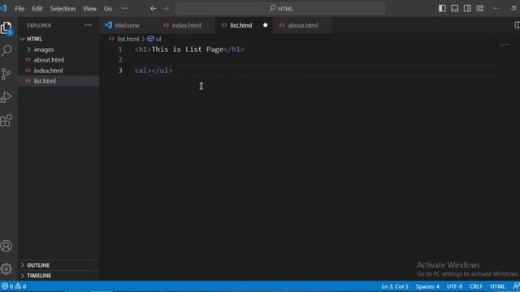
Task: Click the unsaved dot on list.html tab
Action: [266, 25]
